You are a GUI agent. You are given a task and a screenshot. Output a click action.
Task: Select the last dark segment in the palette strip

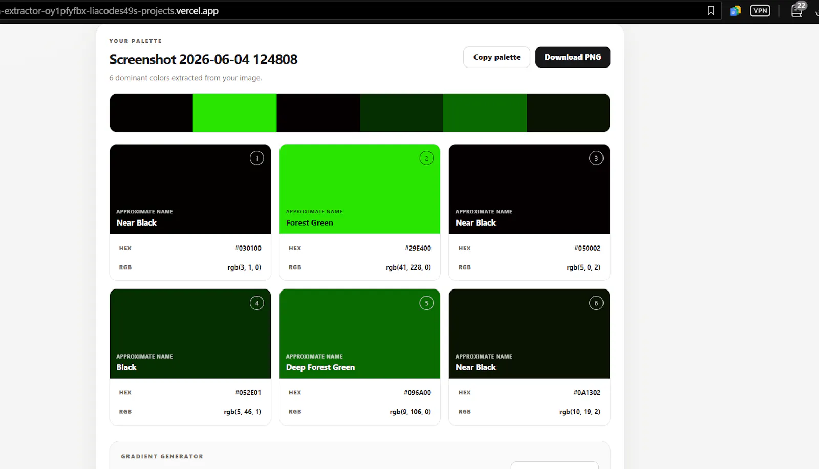tap(568, 113)
